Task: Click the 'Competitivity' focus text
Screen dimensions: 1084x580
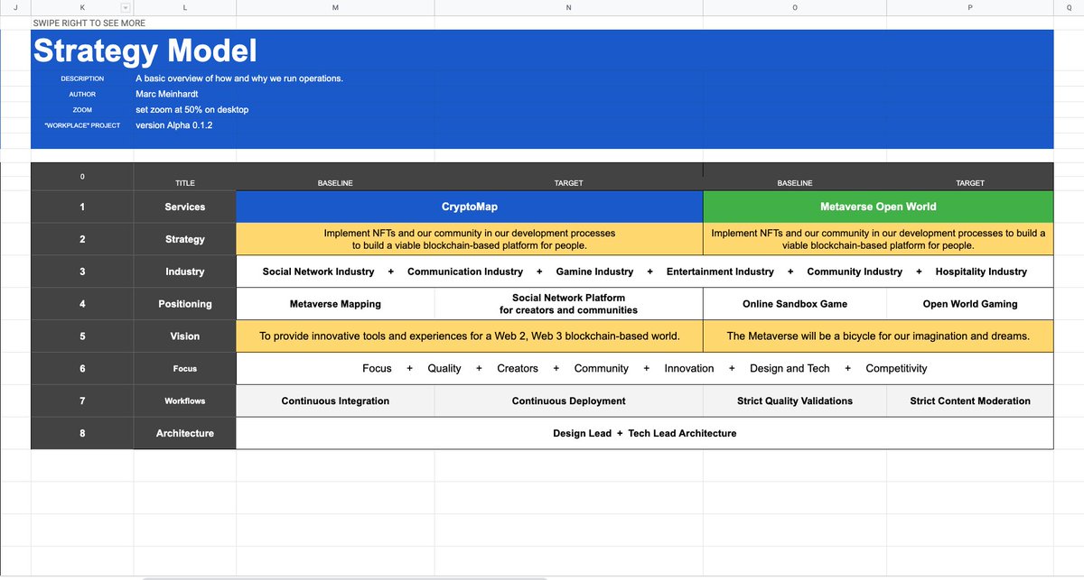Action: (896, 368)
